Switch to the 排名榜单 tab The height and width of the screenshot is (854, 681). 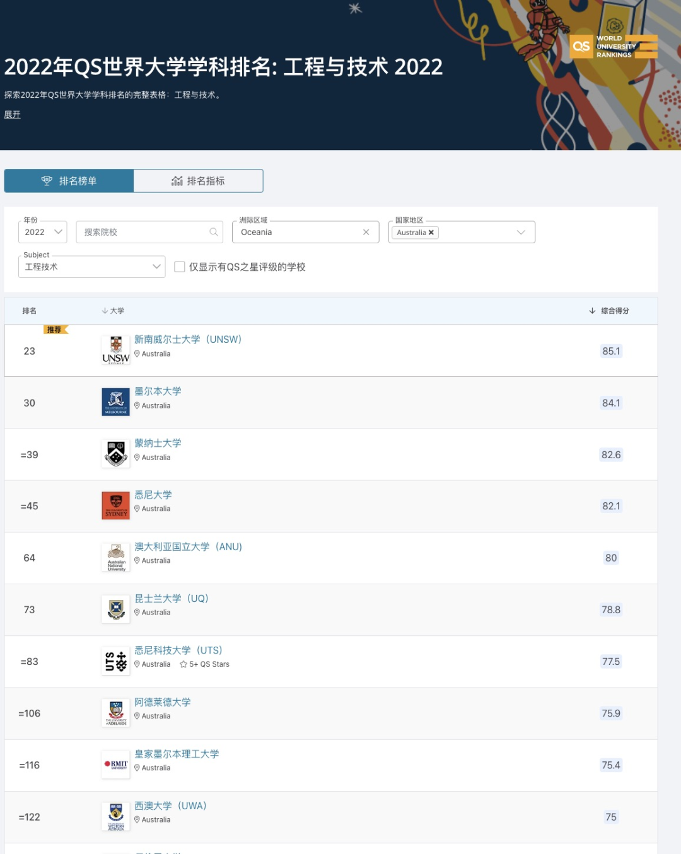(x=69, y=181)
